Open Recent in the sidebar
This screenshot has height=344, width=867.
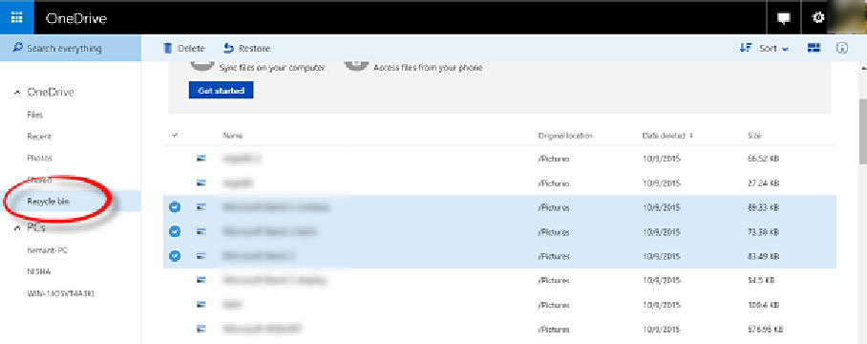tap(39, 137)
